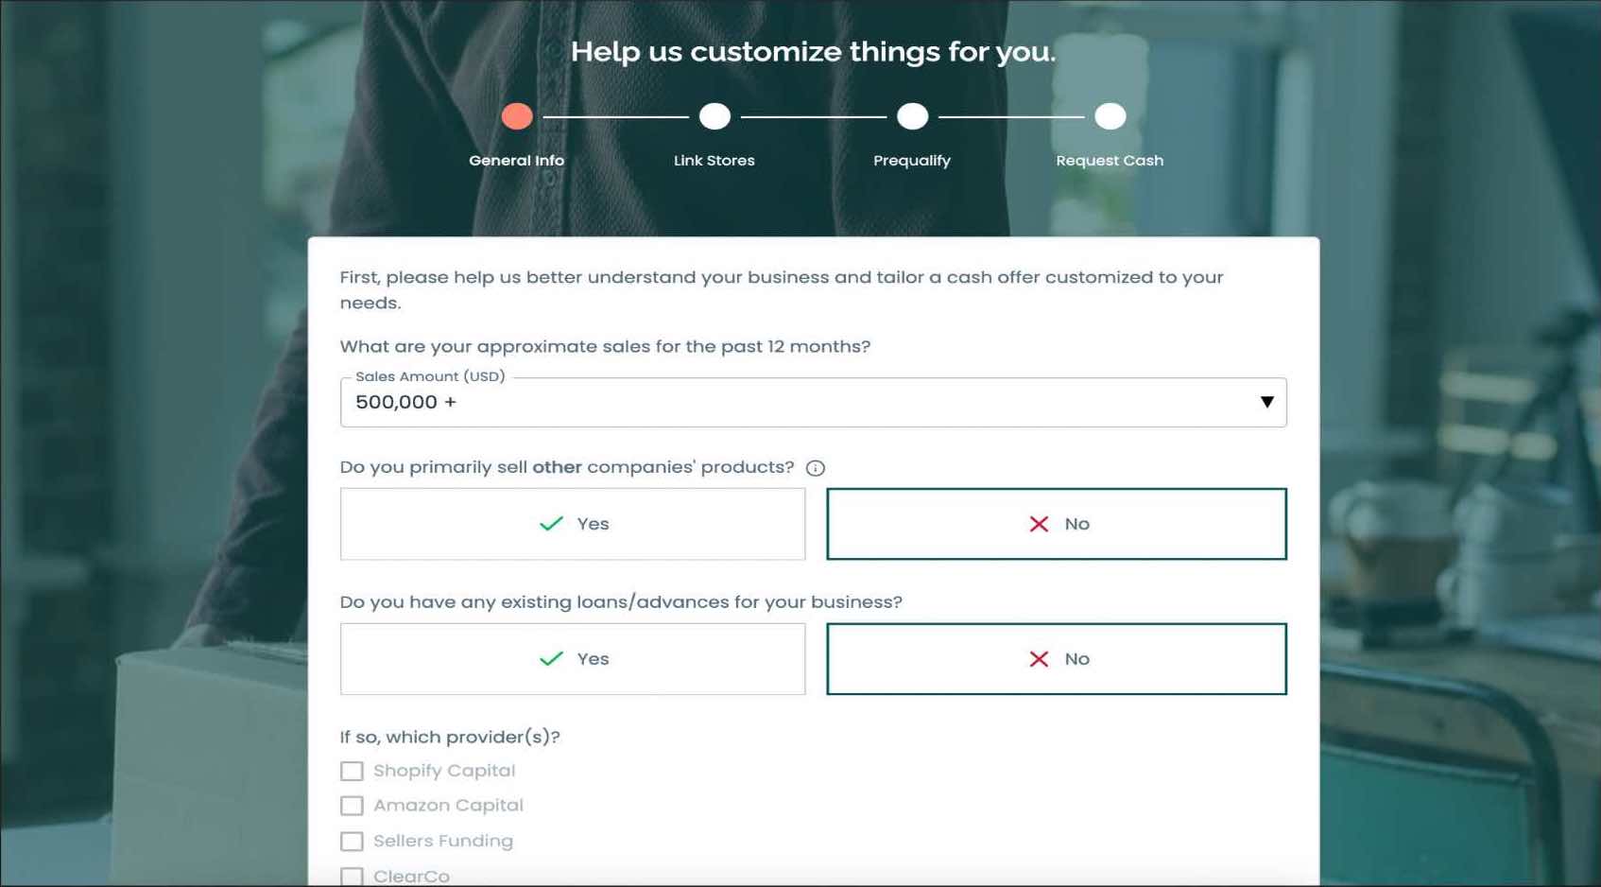Click the General Info step circle

point(517,116)
